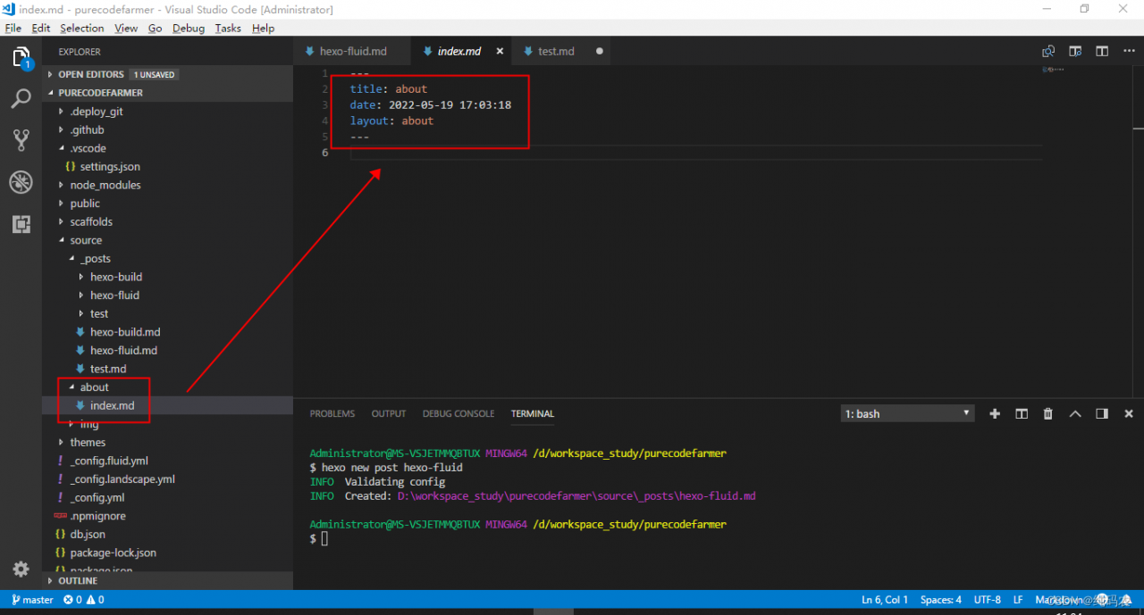Open the View menu
The width and height of the screenshot is (1144, 615).
click(126, 29)
